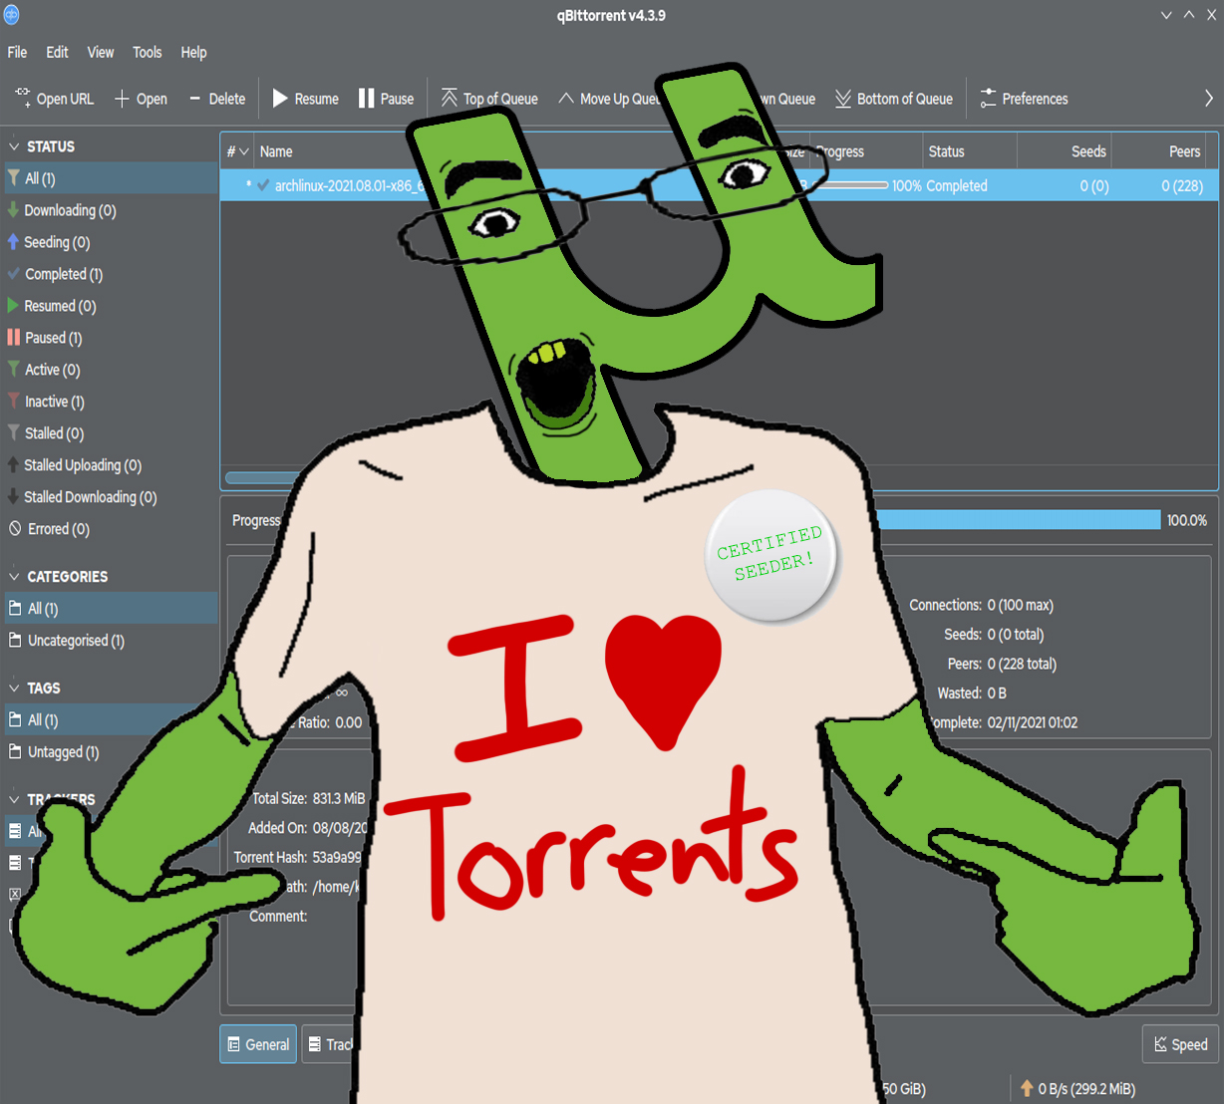
Task: Filter by Completed torrents
Action: [x=63, y=274]
